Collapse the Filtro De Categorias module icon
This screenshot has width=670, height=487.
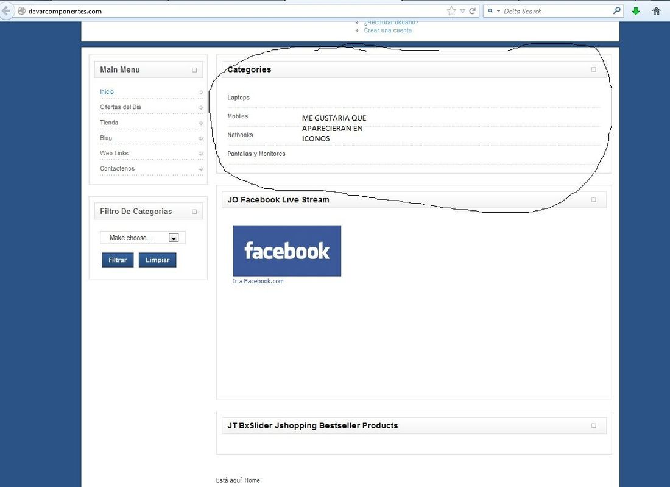click(x=194, y=212)
